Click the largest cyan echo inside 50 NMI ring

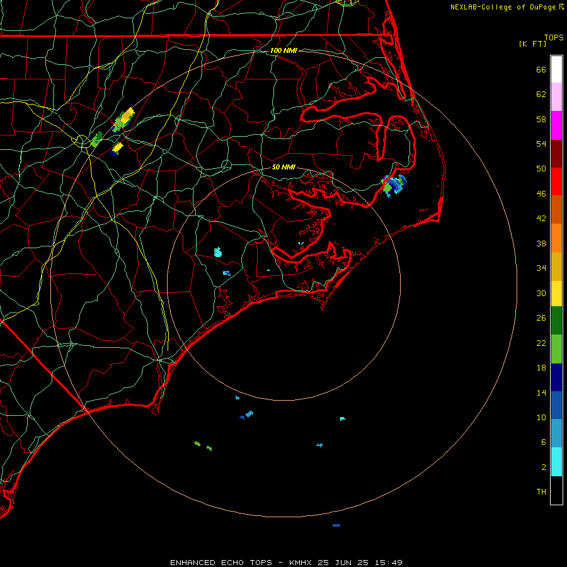[x=218, y=252]
